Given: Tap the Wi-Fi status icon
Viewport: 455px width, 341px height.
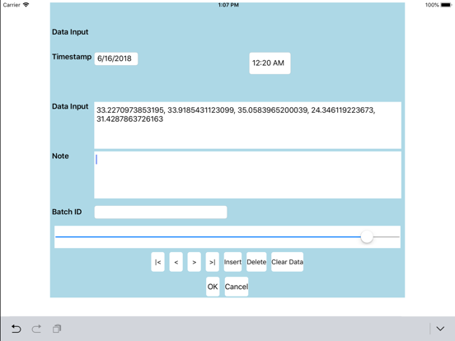Looking at the screenshot, I should coord(26,5).
